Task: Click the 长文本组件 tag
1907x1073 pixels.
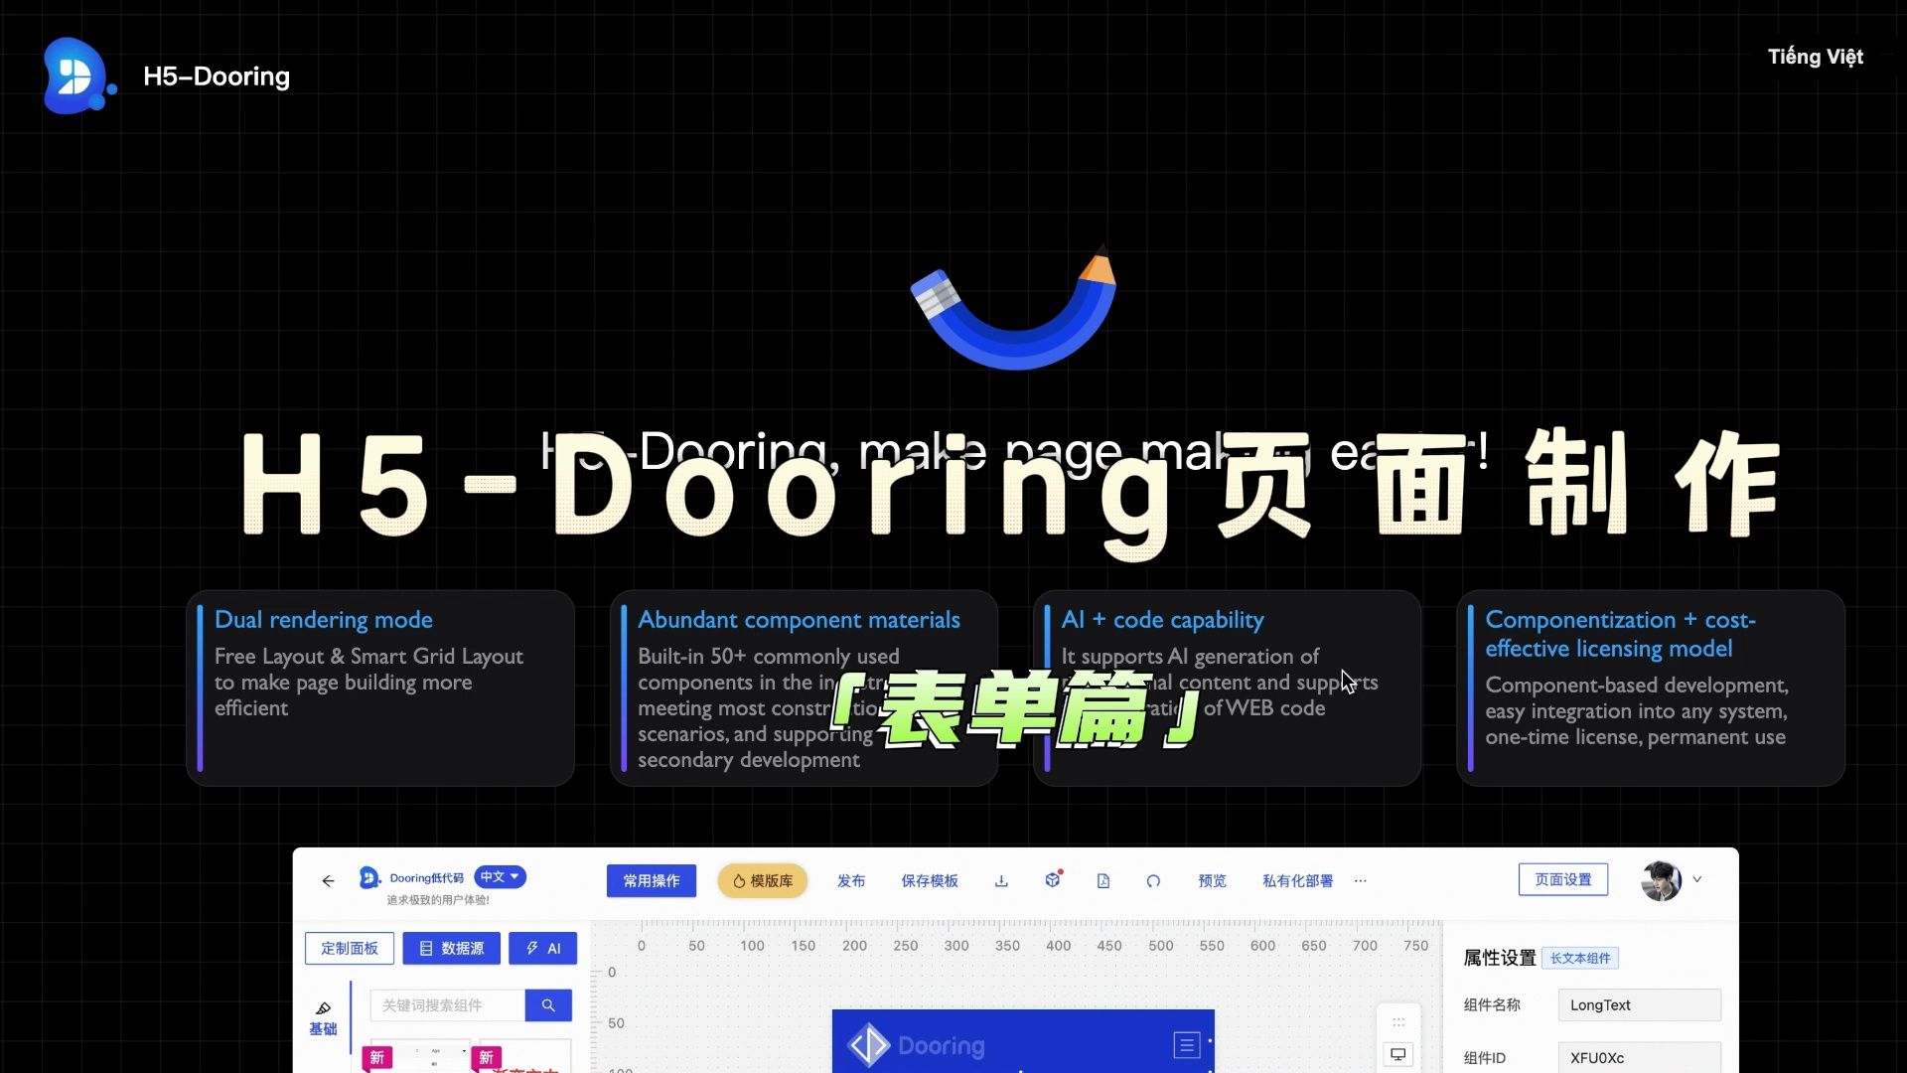Action: 1580,959
